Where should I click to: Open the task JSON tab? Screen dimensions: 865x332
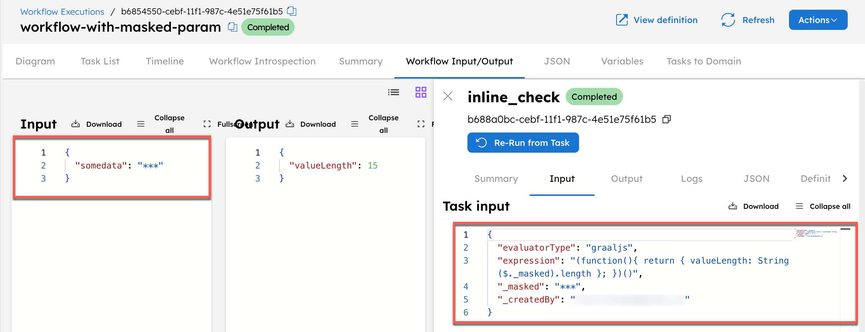coord(757,179)
